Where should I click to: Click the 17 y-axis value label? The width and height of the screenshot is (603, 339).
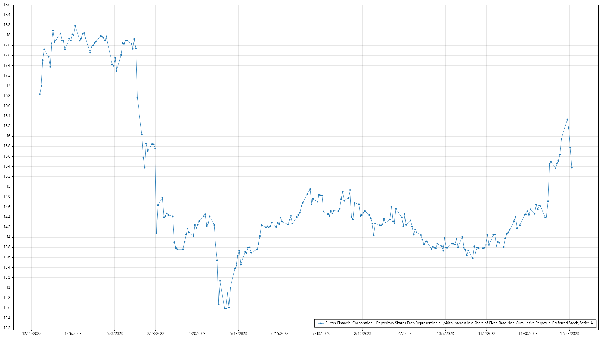(x=8, y=85)
